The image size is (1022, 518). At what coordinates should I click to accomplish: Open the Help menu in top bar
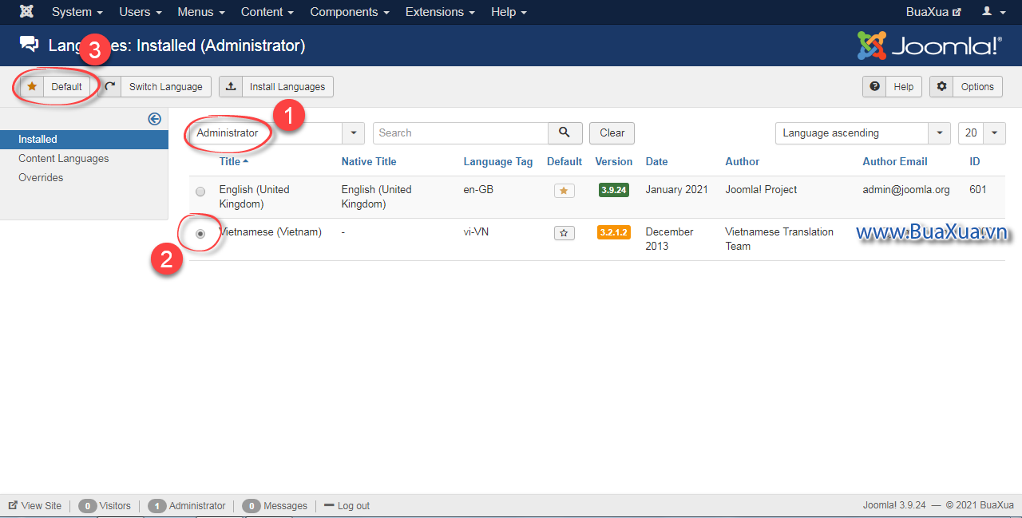point(509,12)
